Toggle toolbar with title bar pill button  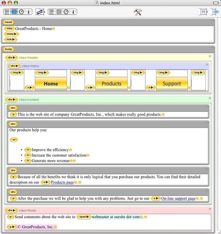pos(216,3)
